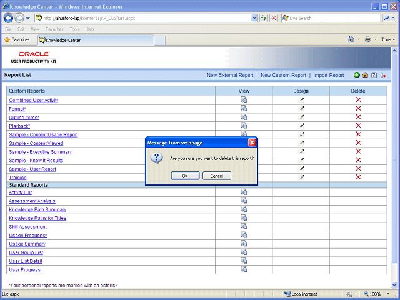Delete the Sample - User Report with its red X
The height and width of the screenshot is (300, 400).
[x=358, y=169]
